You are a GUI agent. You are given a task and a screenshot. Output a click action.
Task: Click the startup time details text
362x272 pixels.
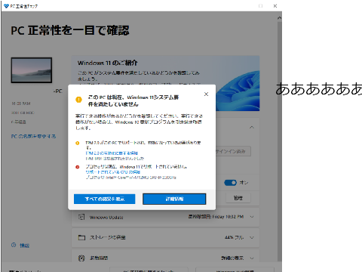point(232,258)
